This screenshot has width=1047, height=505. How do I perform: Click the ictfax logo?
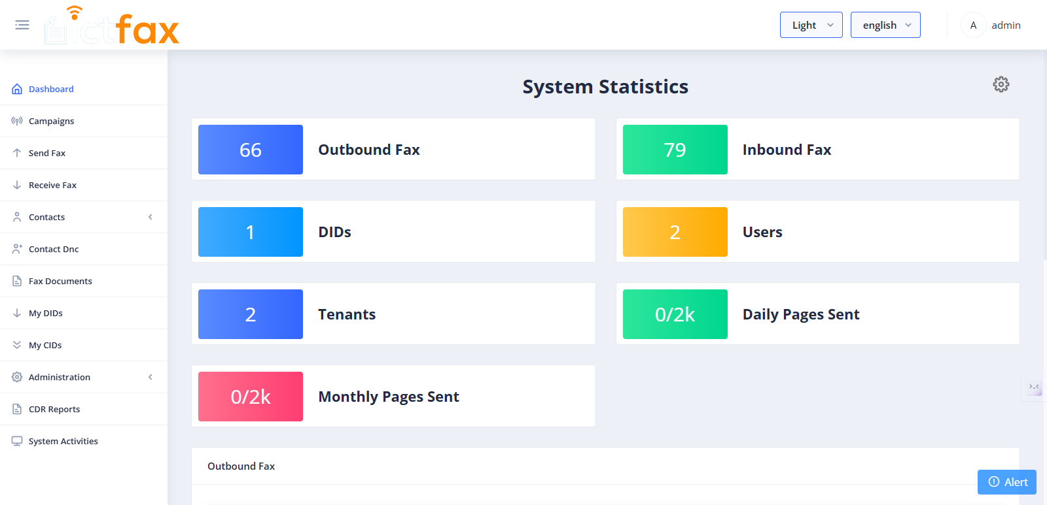[112, 25]
